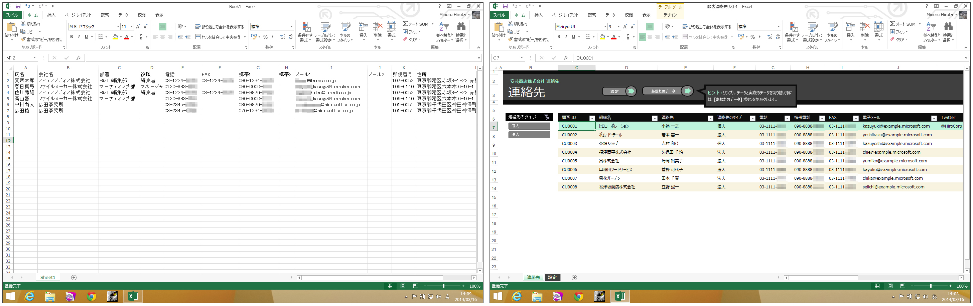Screen dimensions: 973x306
Task: Click zoom slider in Book1 status bar
Action: coord(443,286)
